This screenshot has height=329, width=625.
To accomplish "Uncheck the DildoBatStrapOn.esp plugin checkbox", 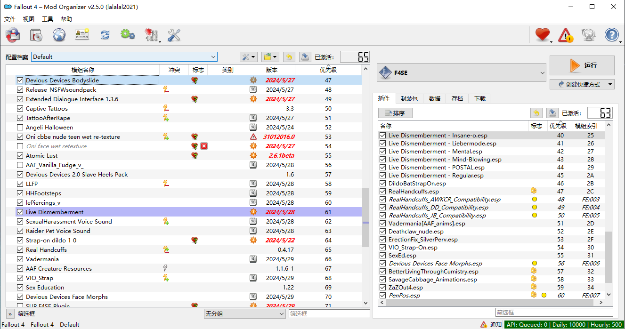I will (x=383, y=183).
